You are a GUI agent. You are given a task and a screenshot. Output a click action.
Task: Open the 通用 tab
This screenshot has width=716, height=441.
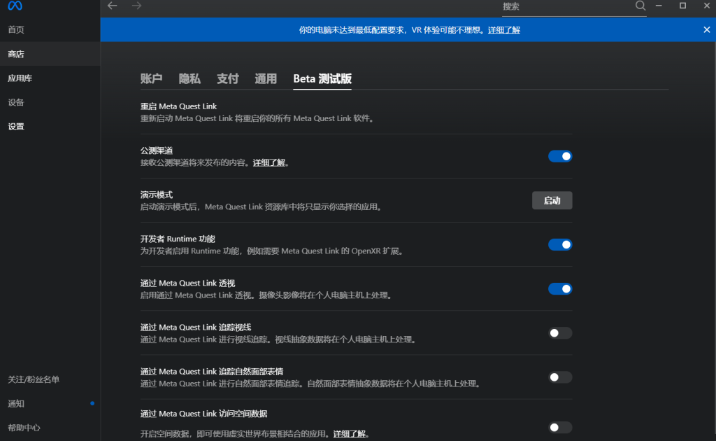tap(266, 78)
